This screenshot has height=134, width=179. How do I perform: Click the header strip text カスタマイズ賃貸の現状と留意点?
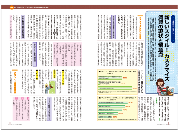coord(37,8)
